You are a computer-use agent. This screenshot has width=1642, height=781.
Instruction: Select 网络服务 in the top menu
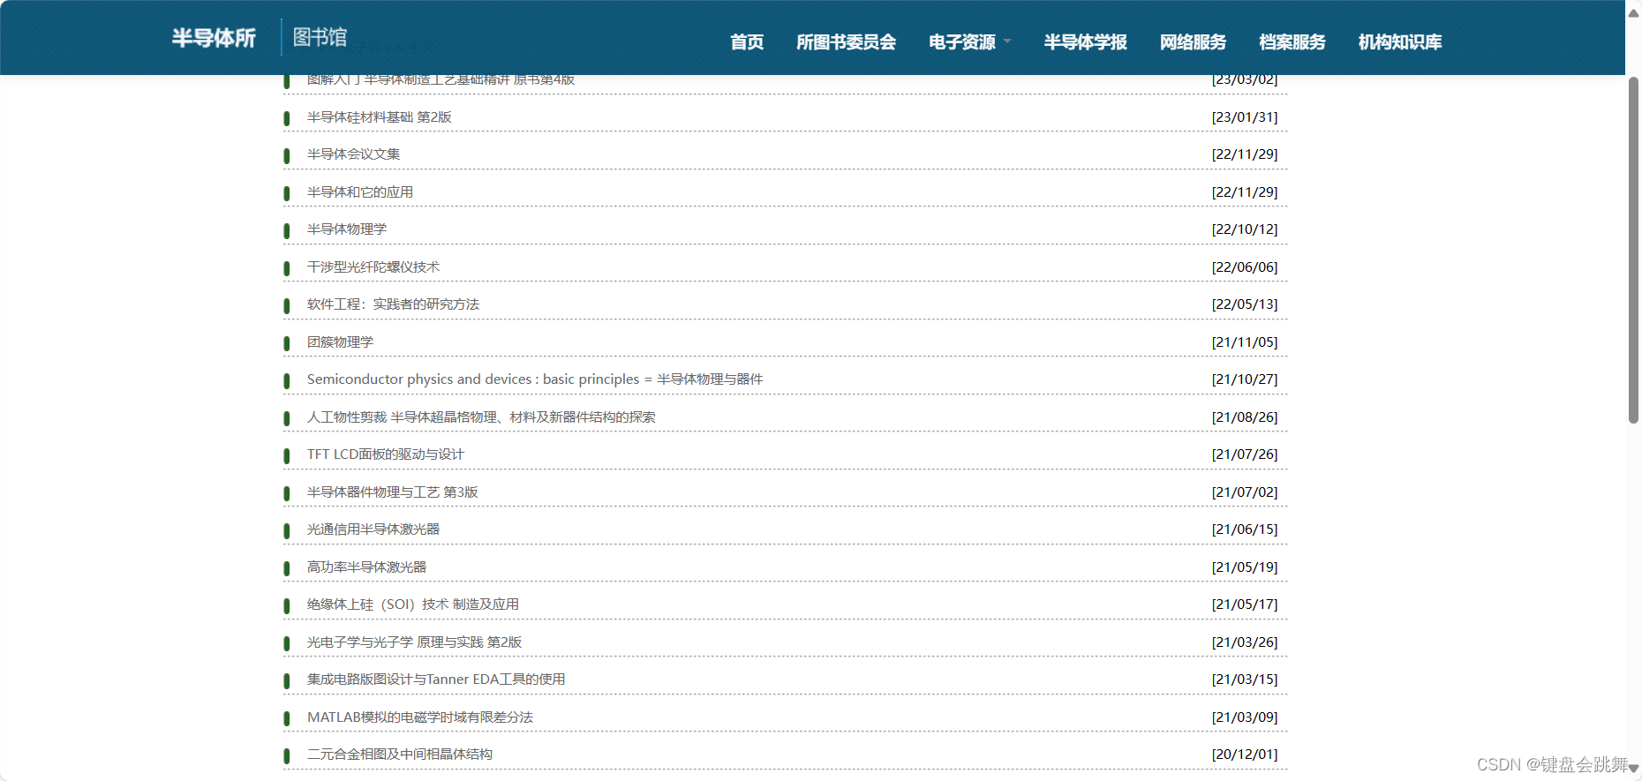click(x=1193, y=41)
